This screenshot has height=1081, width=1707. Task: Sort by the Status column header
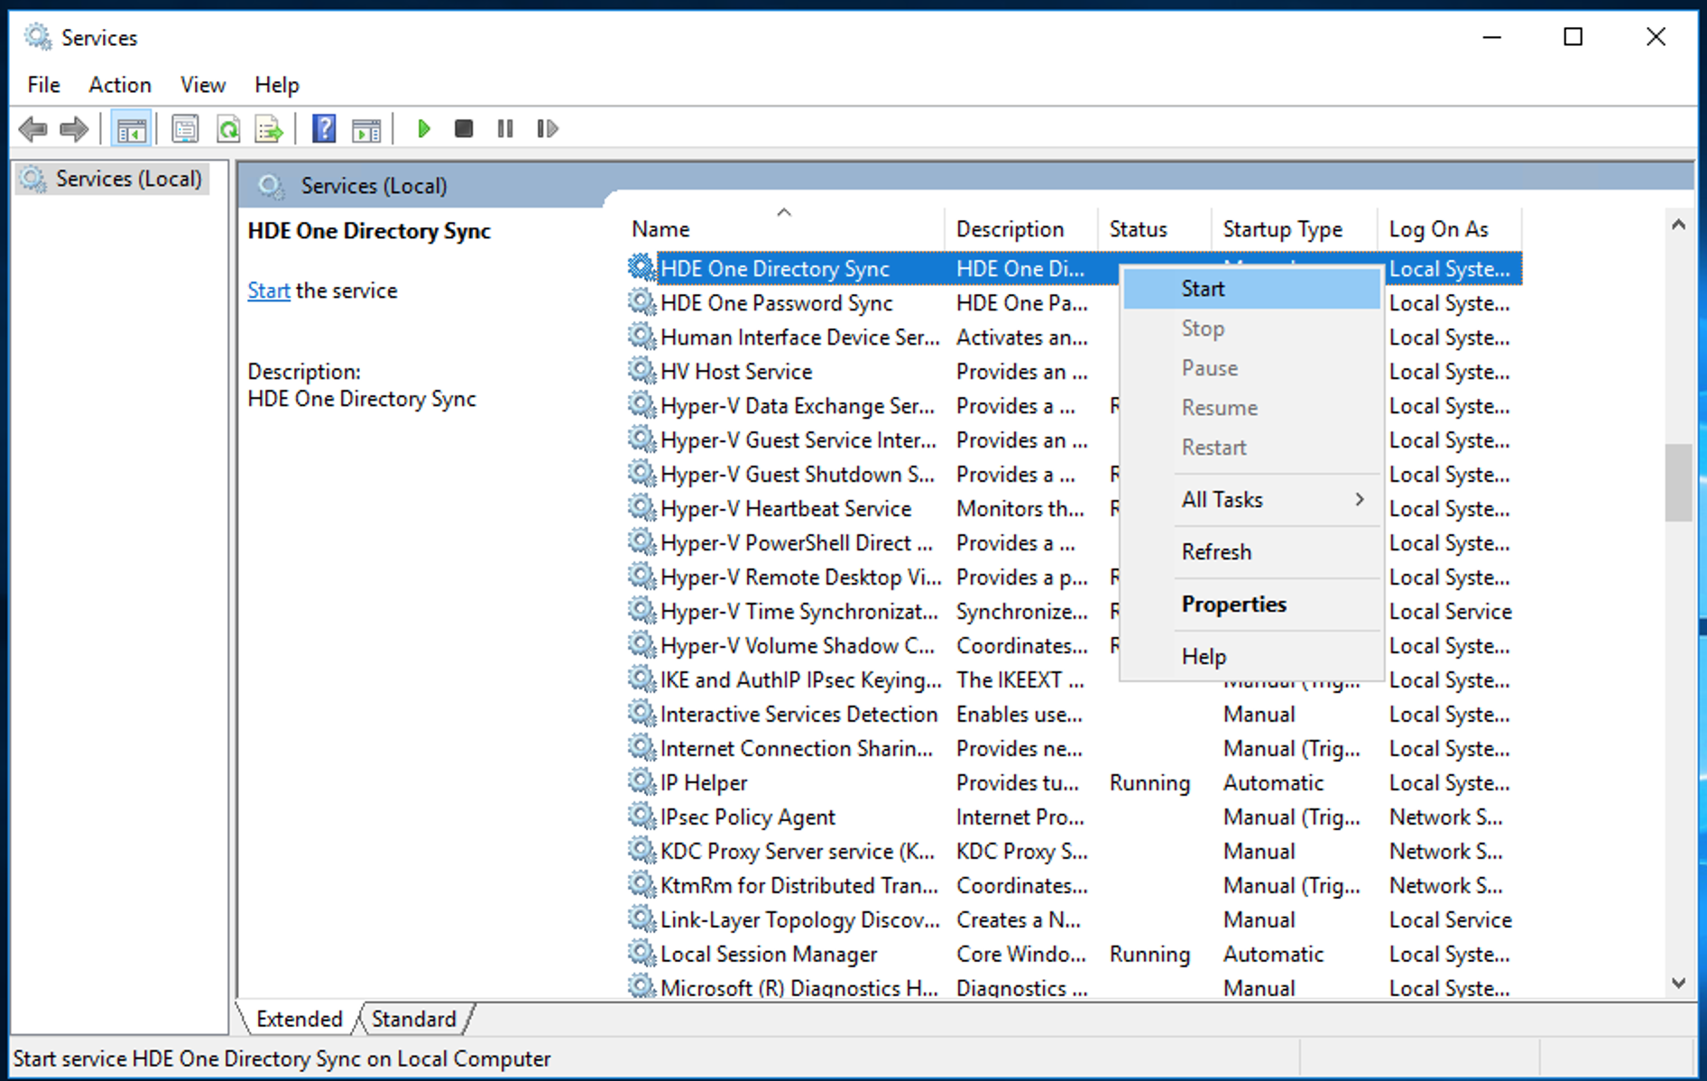(x=1154, y=229)
